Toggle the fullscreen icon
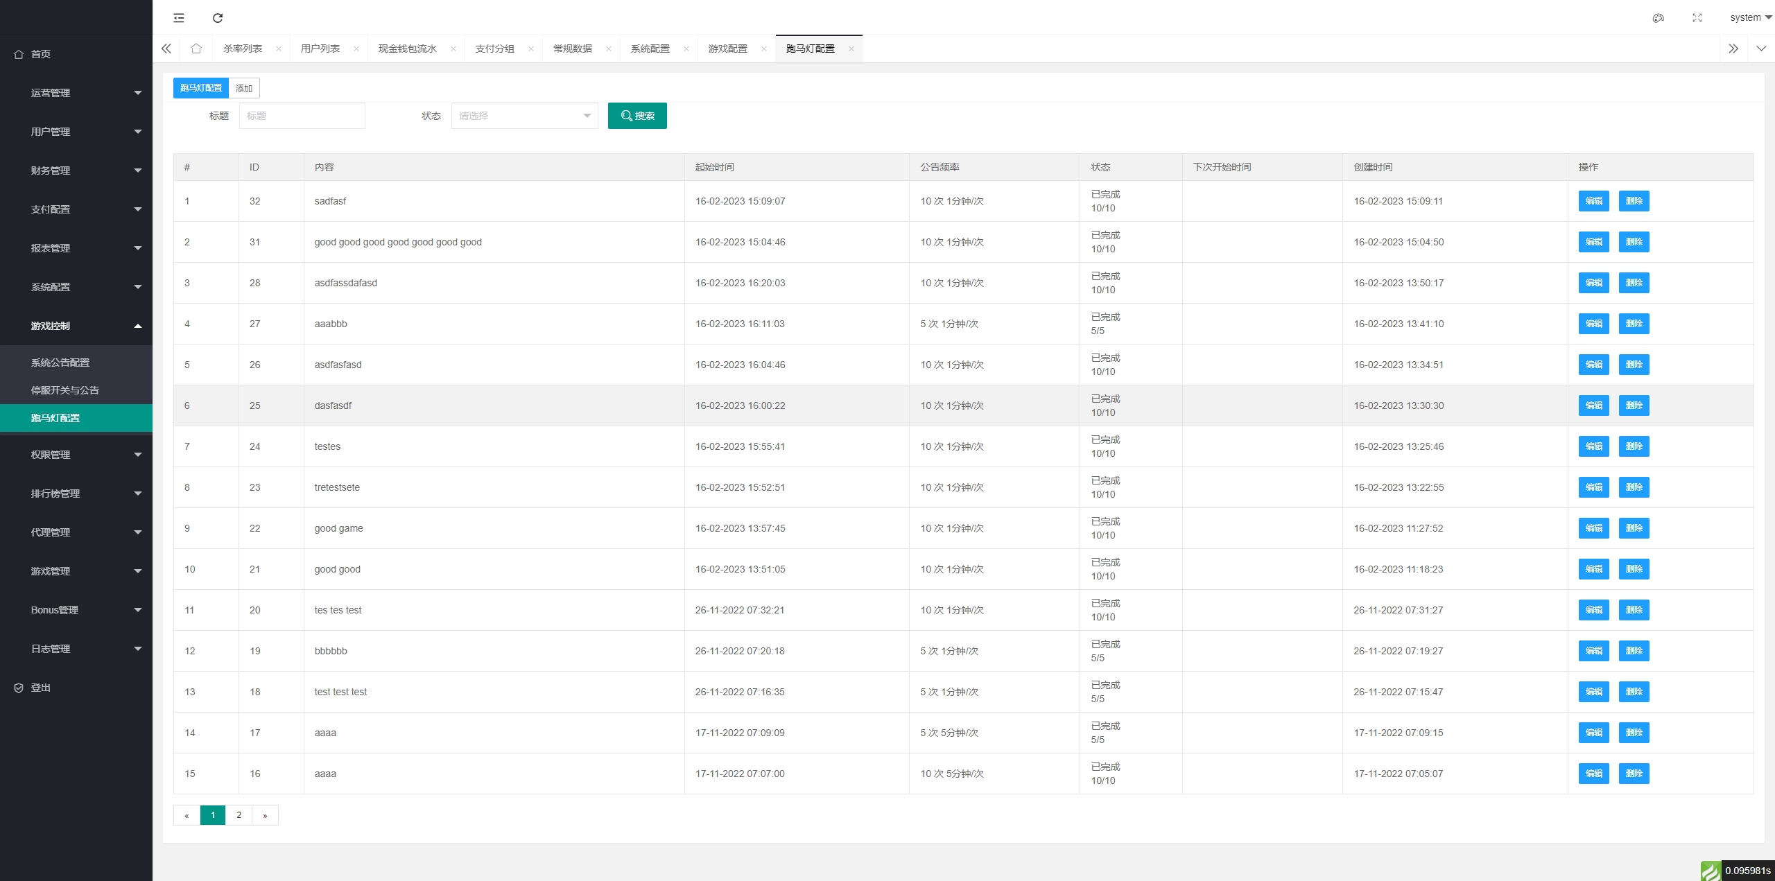 [x=1697, y=18]
